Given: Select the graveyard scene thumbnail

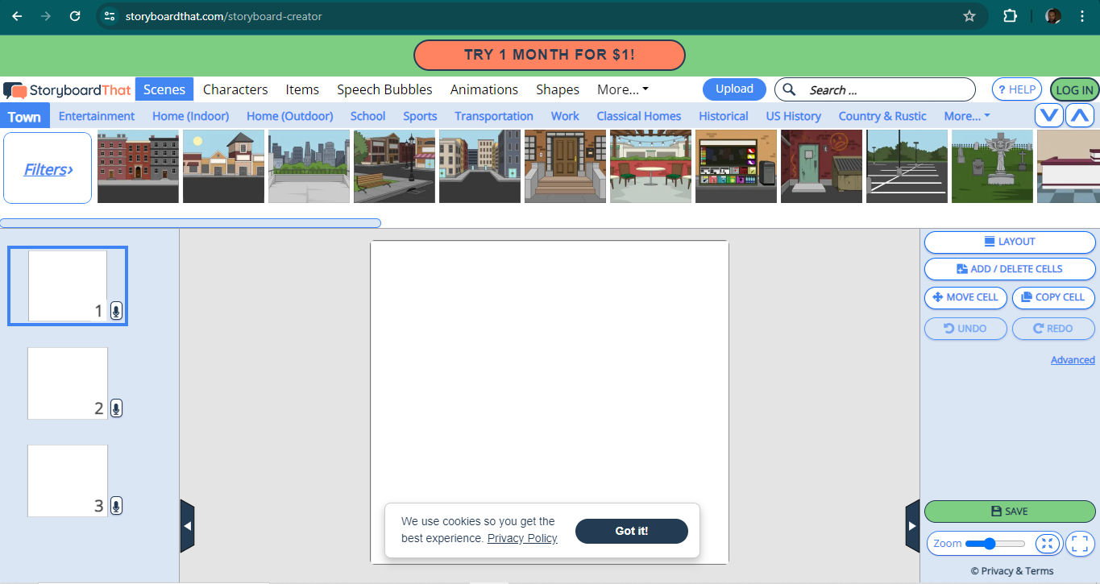Looking at the screenshot, I should click(991, 166).
